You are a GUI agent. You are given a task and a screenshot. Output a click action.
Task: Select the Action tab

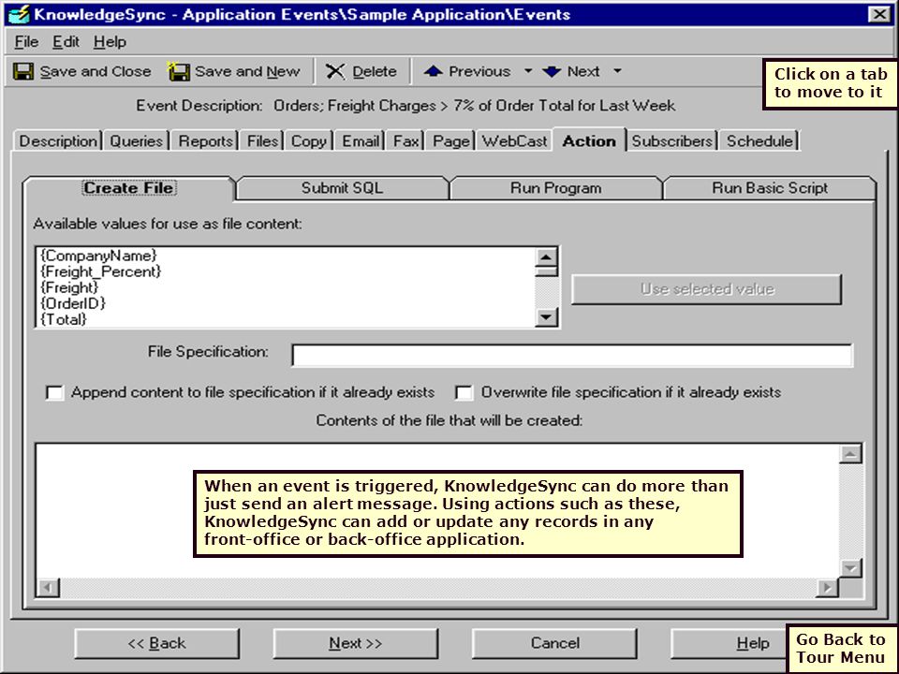coord(589,141)
